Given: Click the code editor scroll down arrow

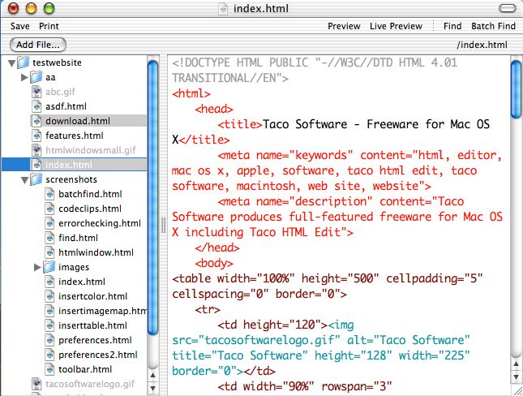Looking at the screenshot, I should [x=516, y=377].
